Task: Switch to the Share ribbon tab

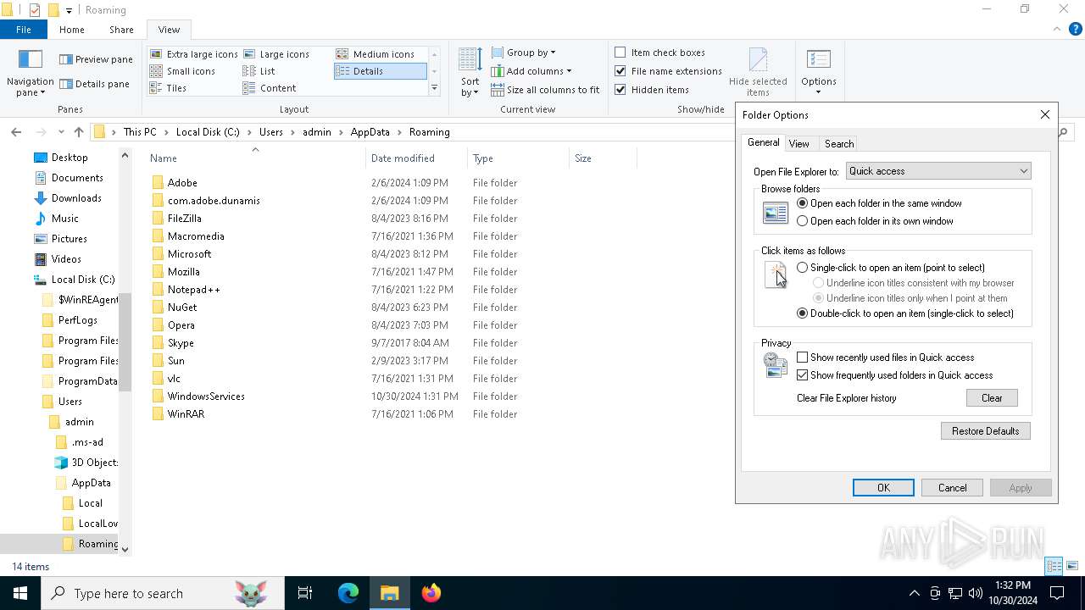Action: click(x=121, y=30)
